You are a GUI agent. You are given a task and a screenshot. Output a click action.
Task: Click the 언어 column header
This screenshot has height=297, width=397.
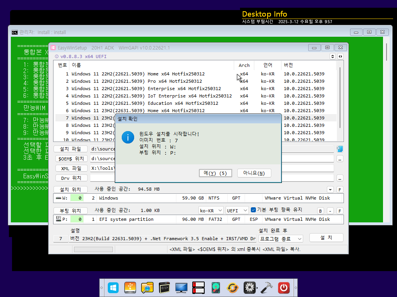click(268, 65)
